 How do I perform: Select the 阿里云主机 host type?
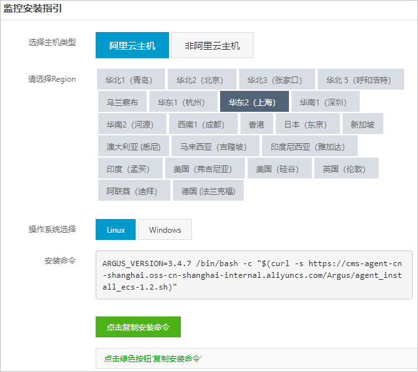tap(132, 45)
